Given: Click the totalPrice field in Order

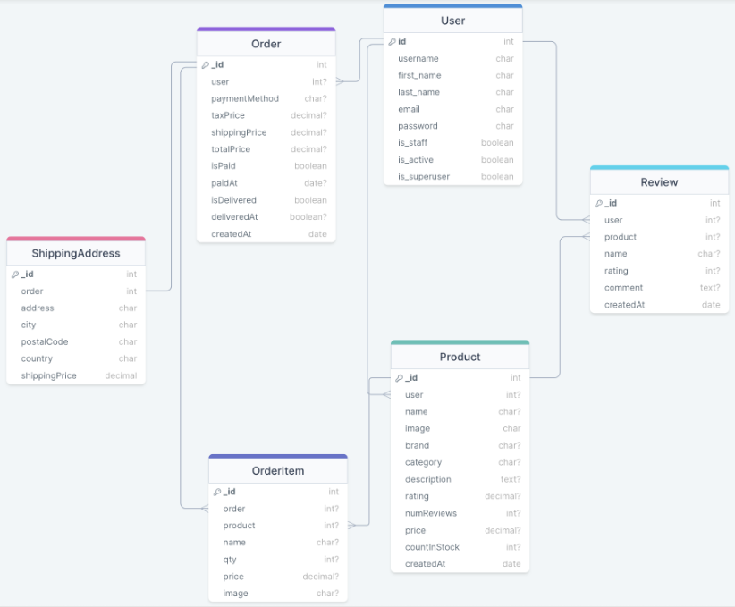Looking at the screenshot, I should [266, 149].
